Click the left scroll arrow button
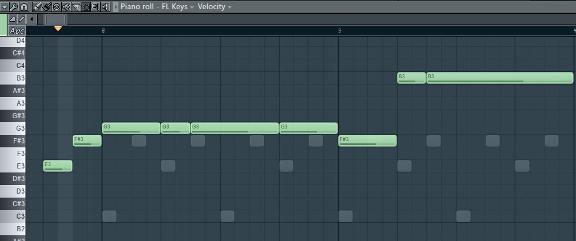Image resolution: width=576 pixels, height=241 pixels. point(31,19)
